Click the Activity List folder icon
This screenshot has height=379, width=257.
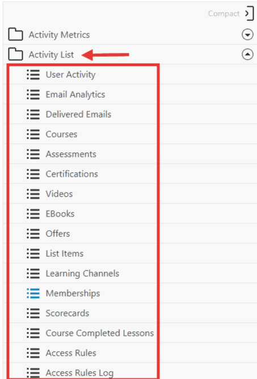tap(15, 54)
